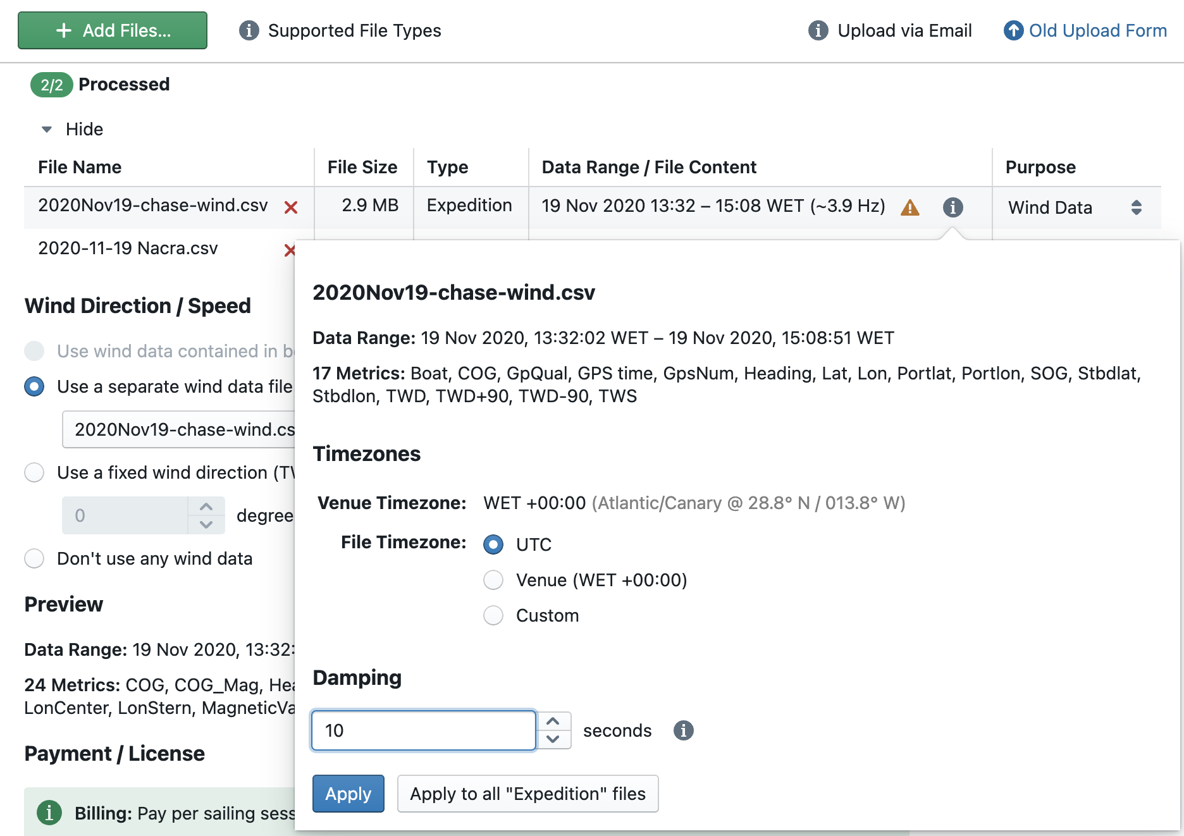This screenshot has height=836, width=1184.
Task: Open Supported File Types info icon
Action: (249, 30)
